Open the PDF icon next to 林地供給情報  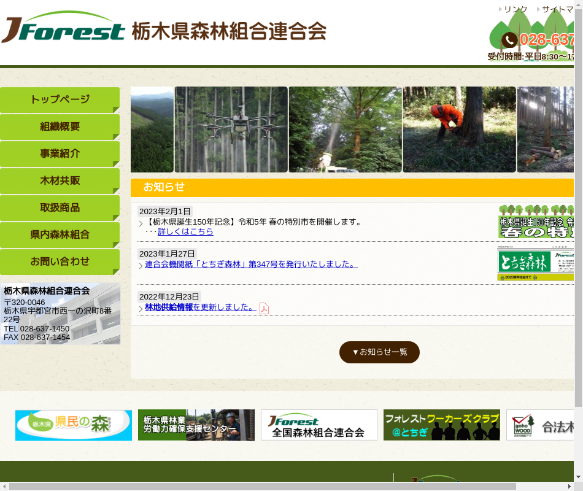264,308
